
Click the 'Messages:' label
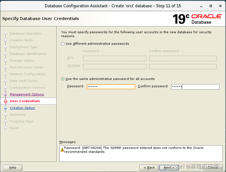[x=68, y=142]
